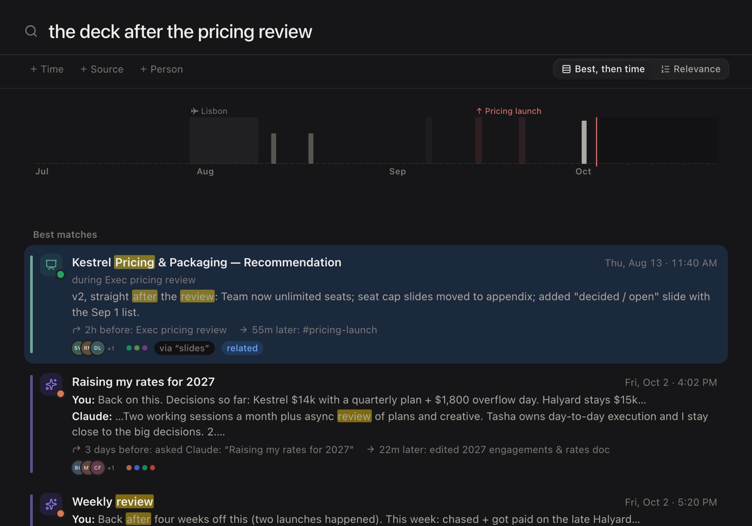
Task: Click the CF avatar on the Raising my rates result
Action: (97, 468)
